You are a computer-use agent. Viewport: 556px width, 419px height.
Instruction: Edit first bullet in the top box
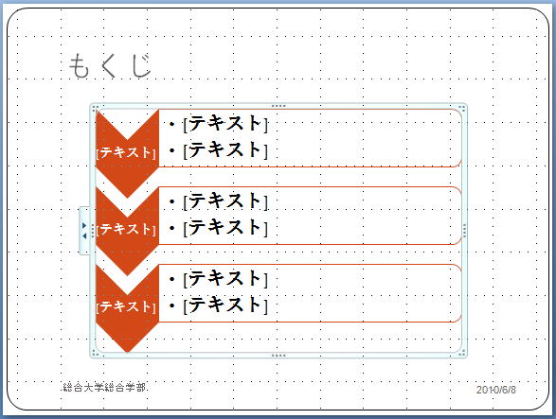(225, 123)
